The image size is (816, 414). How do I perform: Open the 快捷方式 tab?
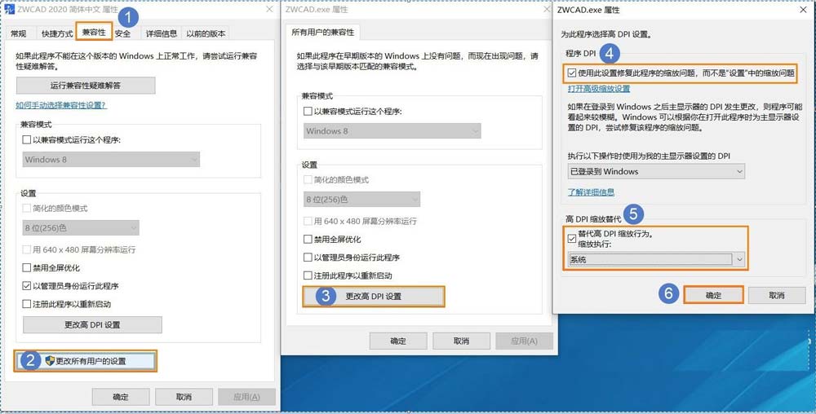pos(57,33)
